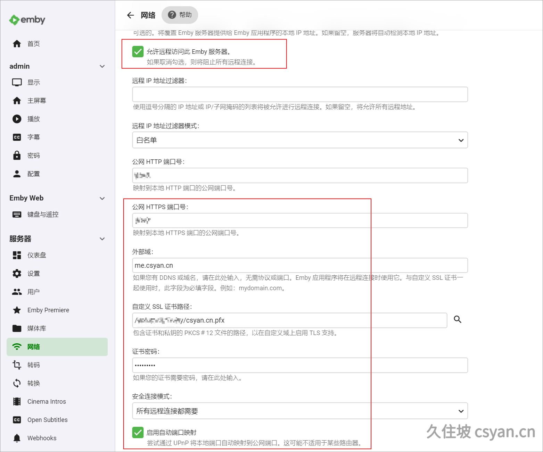Screen dimensions: 543x452
Task: Open 转码 transcoding settings
Action: coord(57,365)
